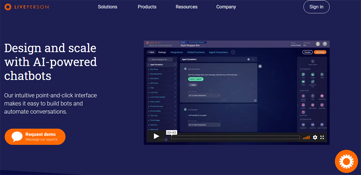The height and width of the screenshot is (175, 361).
Task: Select the Survey Dialog row
Action: [x=162, y=111]
